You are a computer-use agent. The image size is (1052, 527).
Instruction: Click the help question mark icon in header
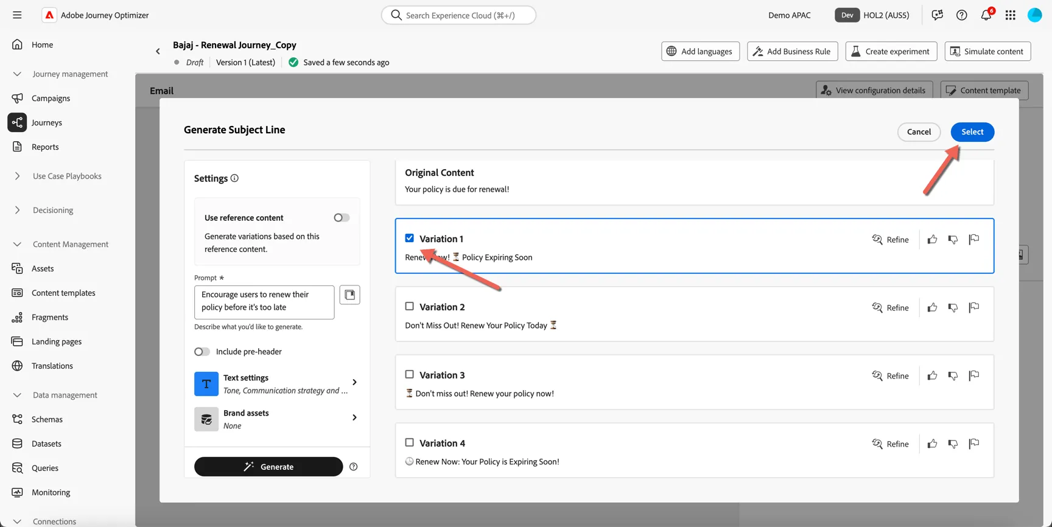pos(962,15)
